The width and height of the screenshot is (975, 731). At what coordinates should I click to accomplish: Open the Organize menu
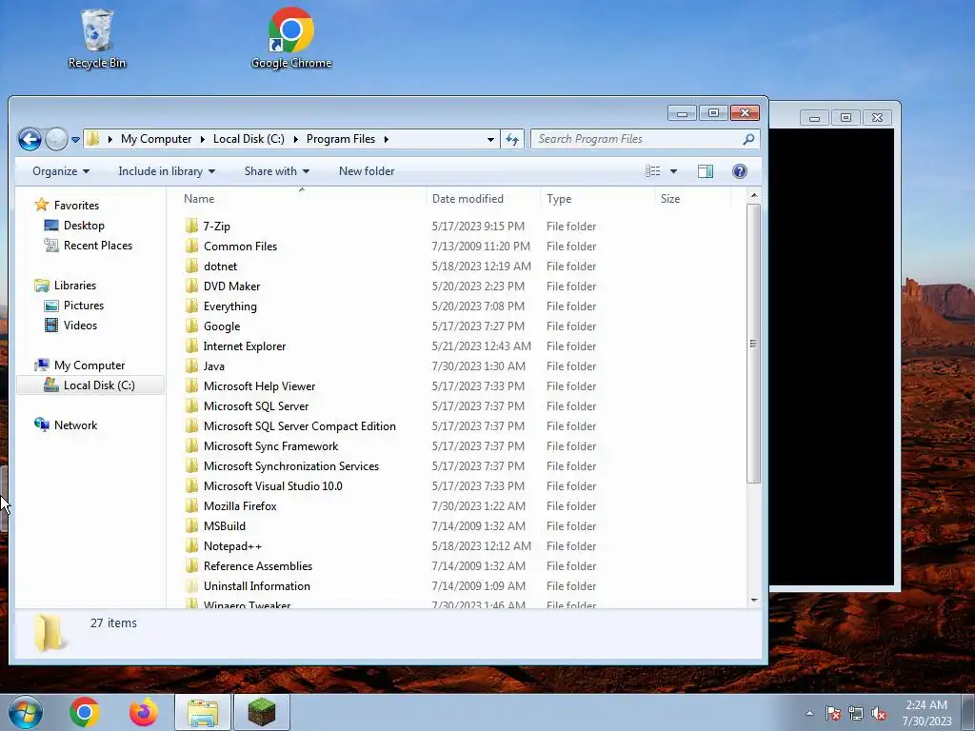pyautogui.click(x=61, y=171)
